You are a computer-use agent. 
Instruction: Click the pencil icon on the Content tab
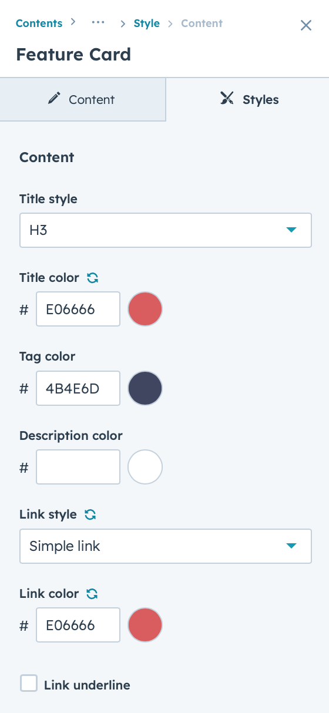coord(55,99)
